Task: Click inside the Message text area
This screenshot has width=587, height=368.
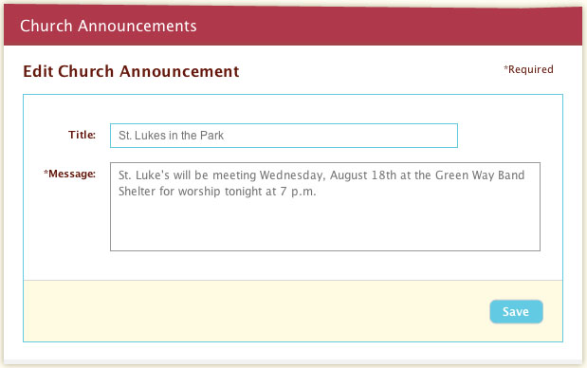Action: pyautogui.click(x=325, y=207)
